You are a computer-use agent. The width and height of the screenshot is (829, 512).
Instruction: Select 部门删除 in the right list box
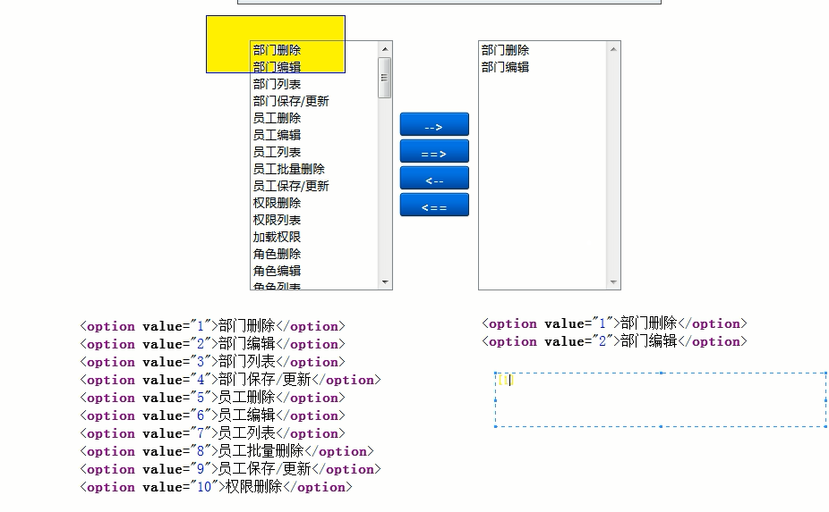click(x=505, y=50)
